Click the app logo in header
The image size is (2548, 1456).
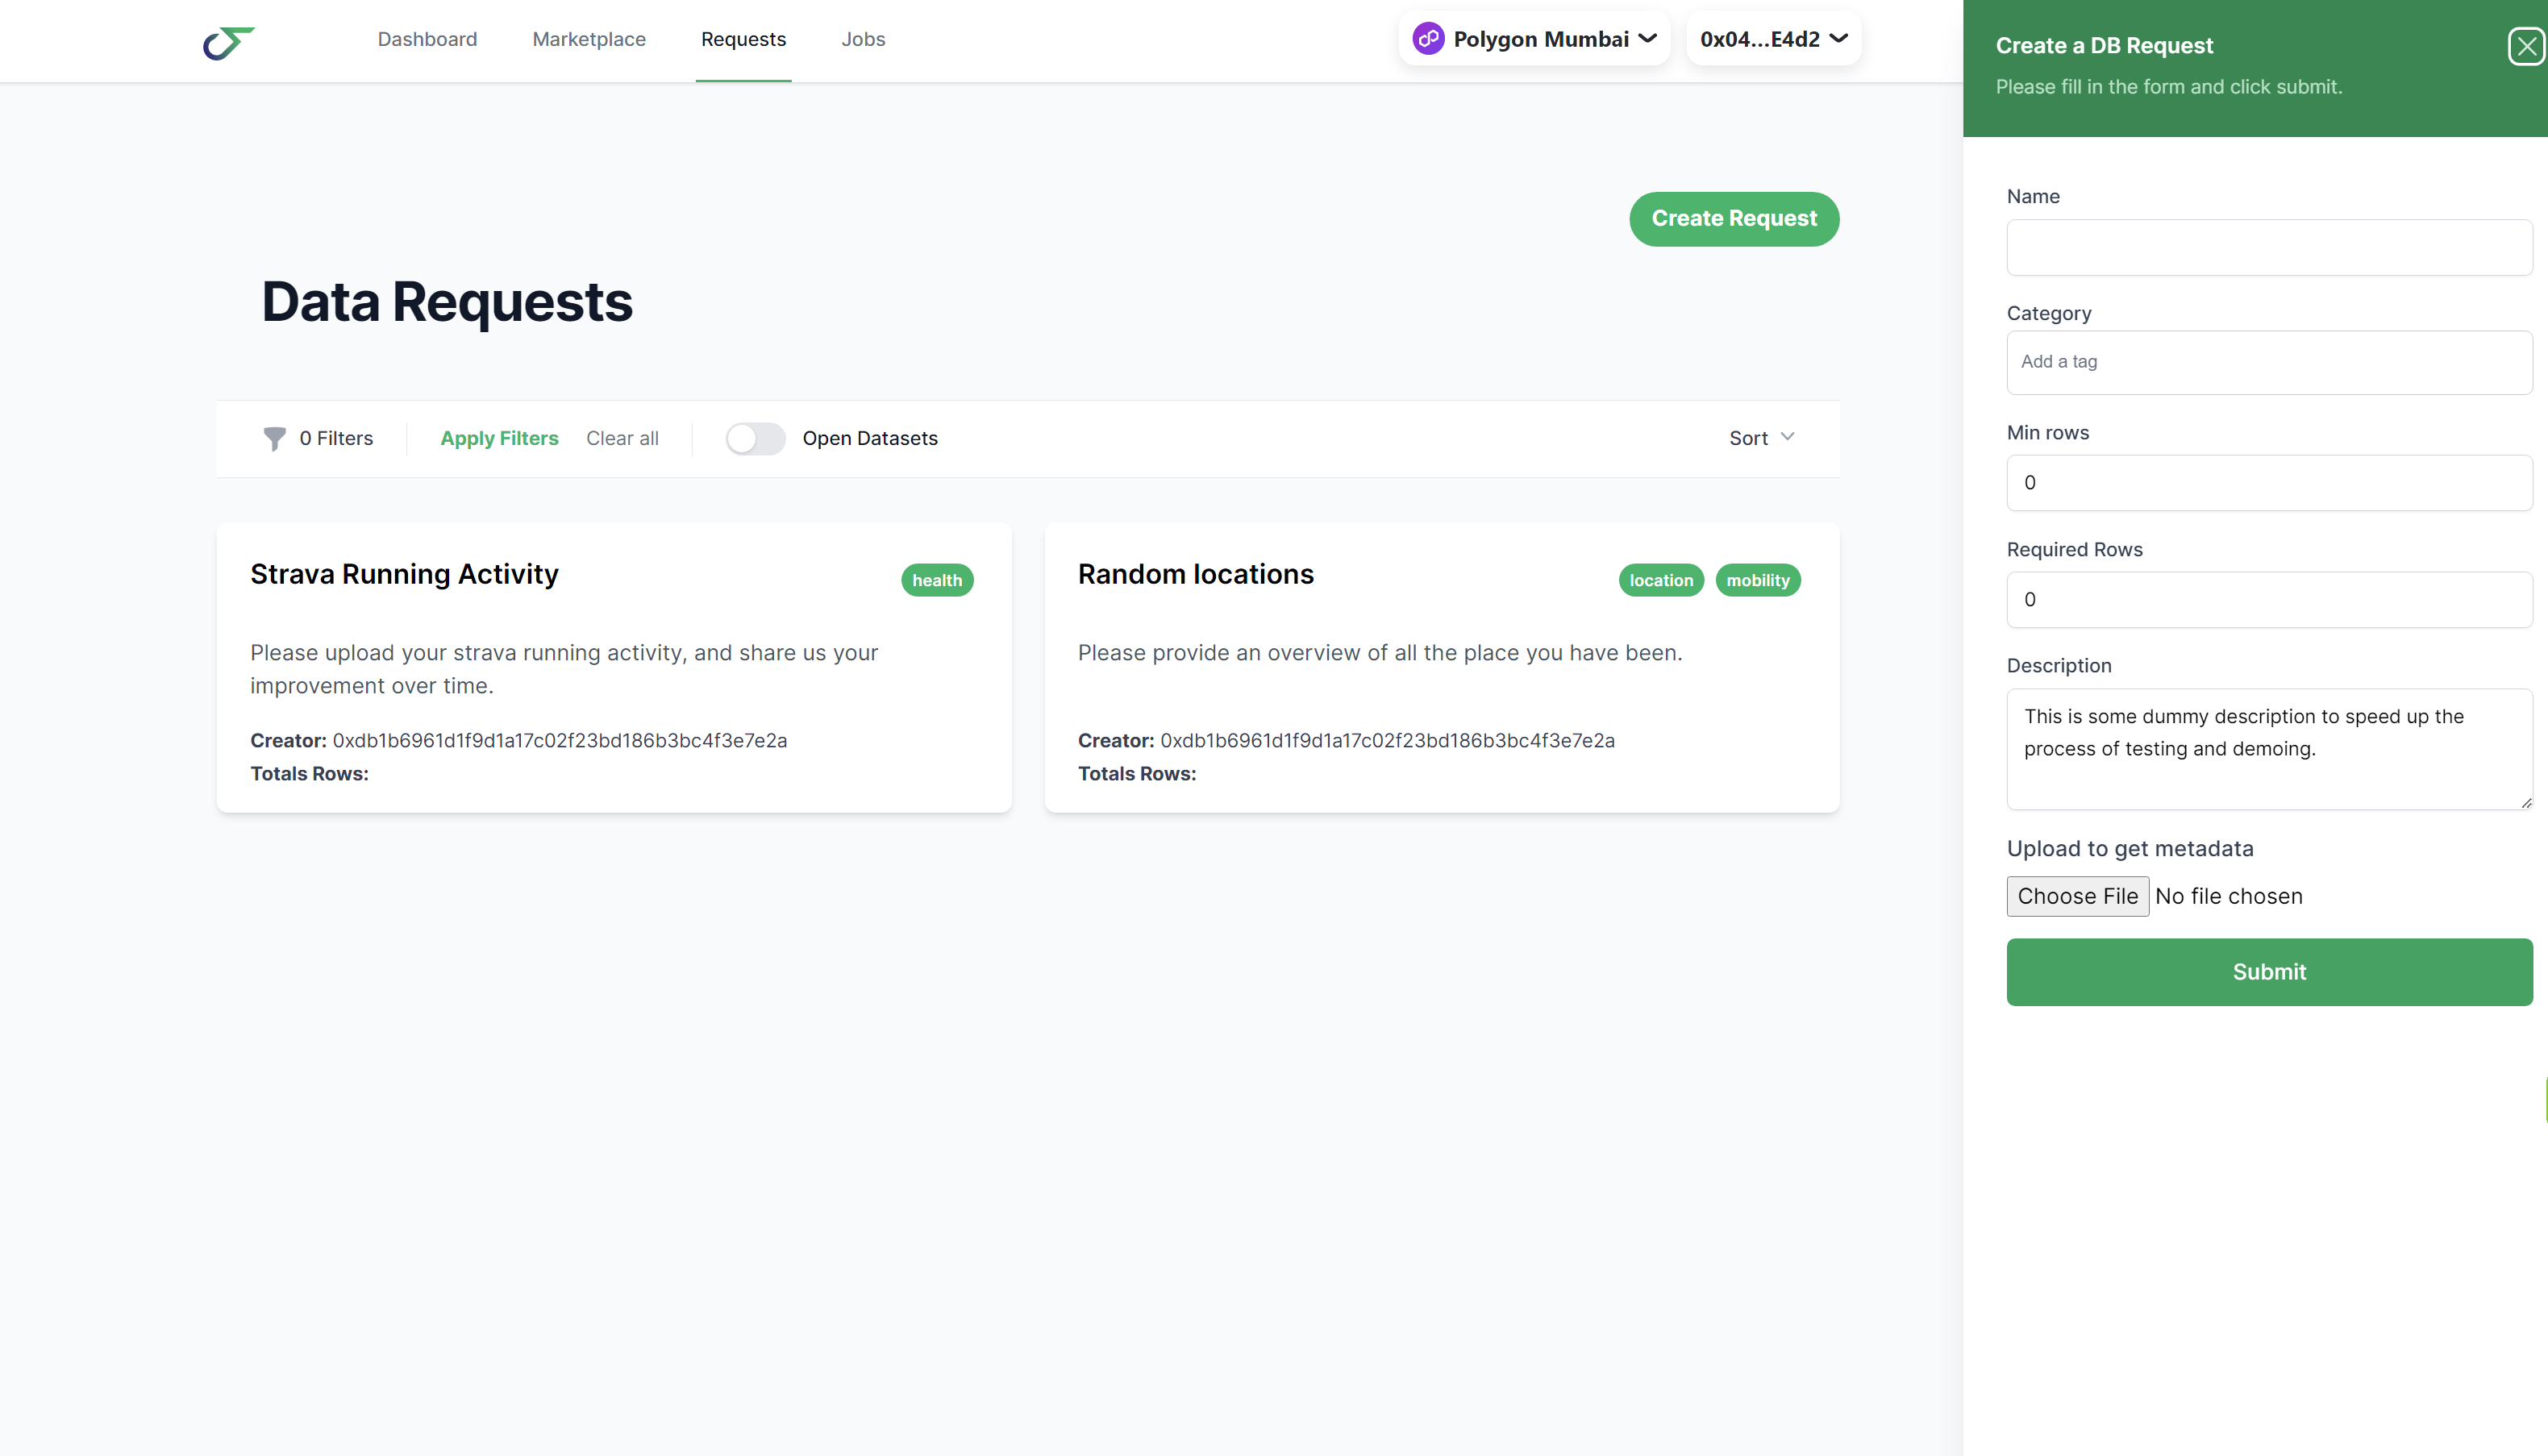coord(229,42)
